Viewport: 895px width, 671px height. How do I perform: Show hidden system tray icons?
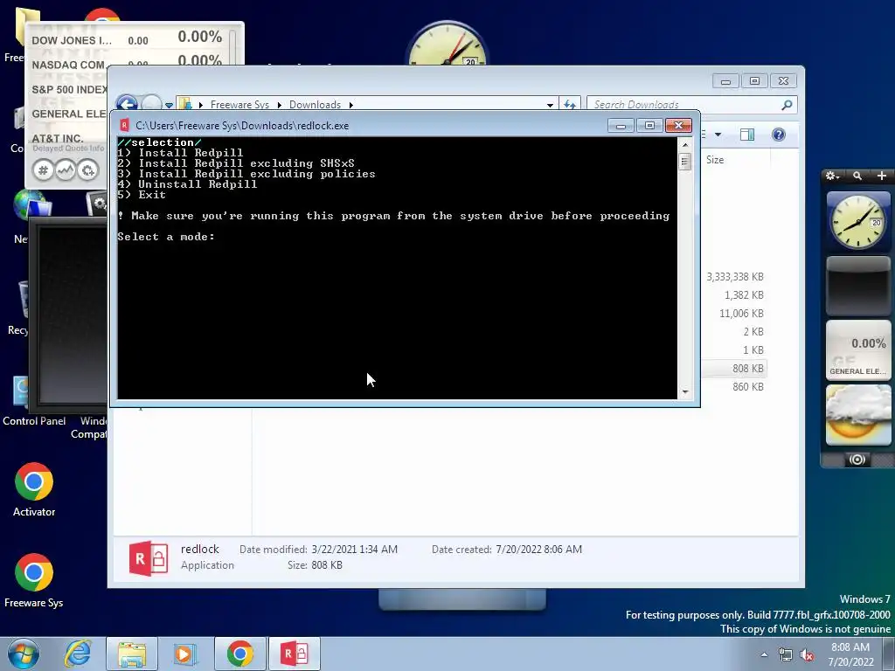tap(764, 655)
